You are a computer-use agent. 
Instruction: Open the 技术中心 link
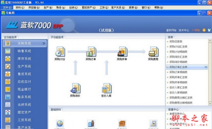pos(184,30)
